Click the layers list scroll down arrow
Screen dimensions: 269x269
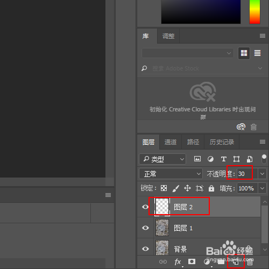click(265, 250)
